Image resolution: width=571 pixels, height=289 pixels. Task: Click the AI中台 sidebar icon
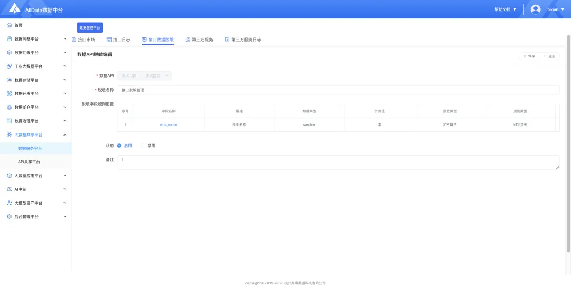pyautogui.click(x=10, y=189)
